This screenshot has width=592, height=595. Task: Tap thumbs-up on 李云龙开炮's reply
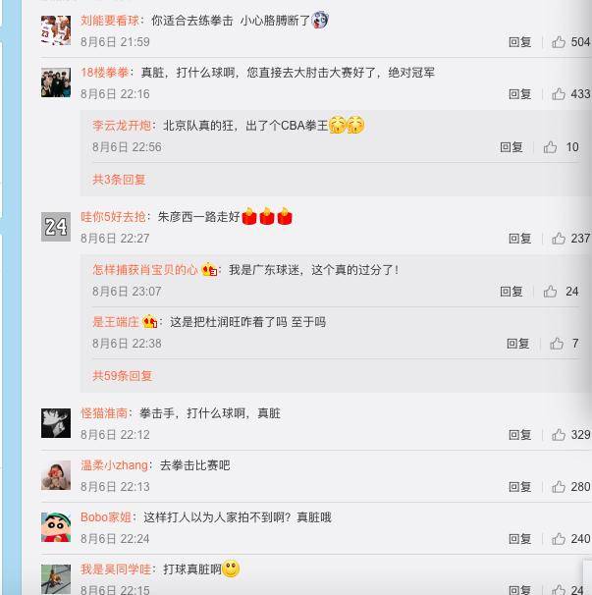click(x=550, y=147)
